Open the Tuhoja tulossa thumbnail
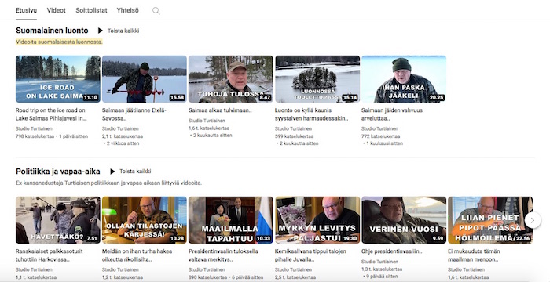The height and width of the screenshot is (282, 550). (x=231, y=79)
